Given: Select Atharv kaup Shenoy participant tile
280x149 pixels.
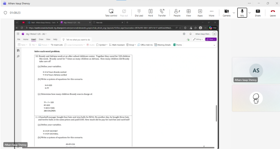Looking at the screenshot, I should coord(256,71).
